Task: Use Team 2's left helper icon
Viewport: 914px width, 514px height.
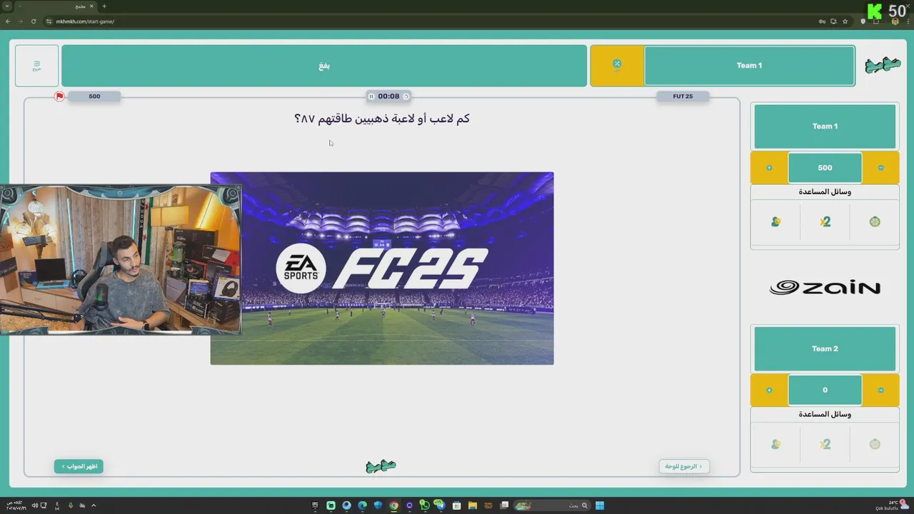Action: 775,444
